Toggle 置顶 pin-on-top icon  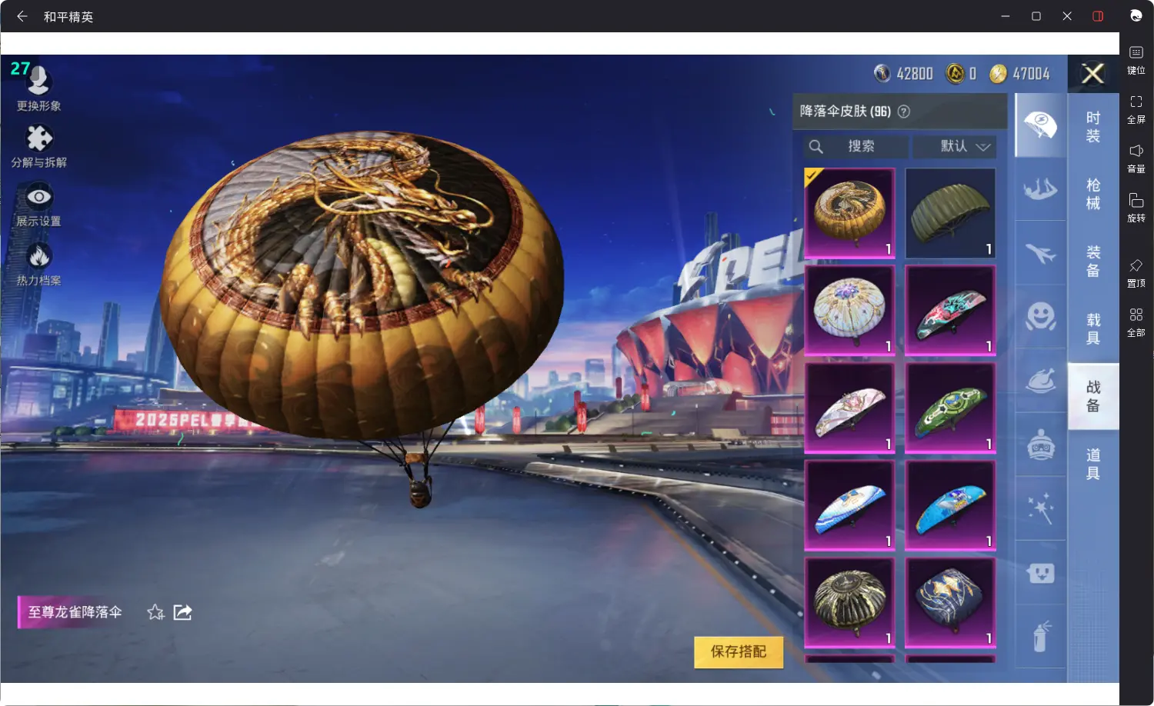(x=1136, y=273)
